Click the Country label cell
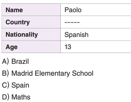Viewport: 131px width, 102px height. [31, 22]
